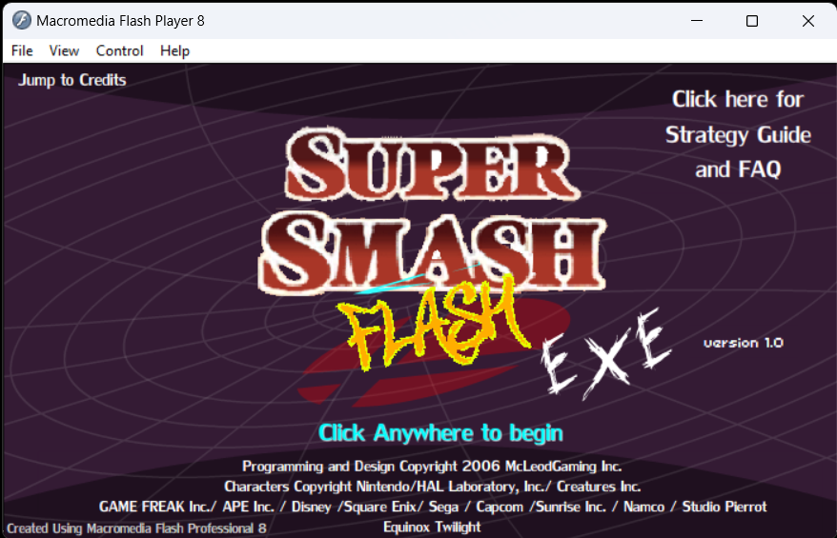The width and height of the screenshot is (837, 538).
Task: Open the Control menu
Action: [119, 50]
